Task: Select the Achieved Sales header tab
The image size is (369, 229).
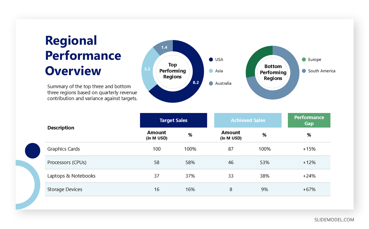Action: click(x=248, y=120)
